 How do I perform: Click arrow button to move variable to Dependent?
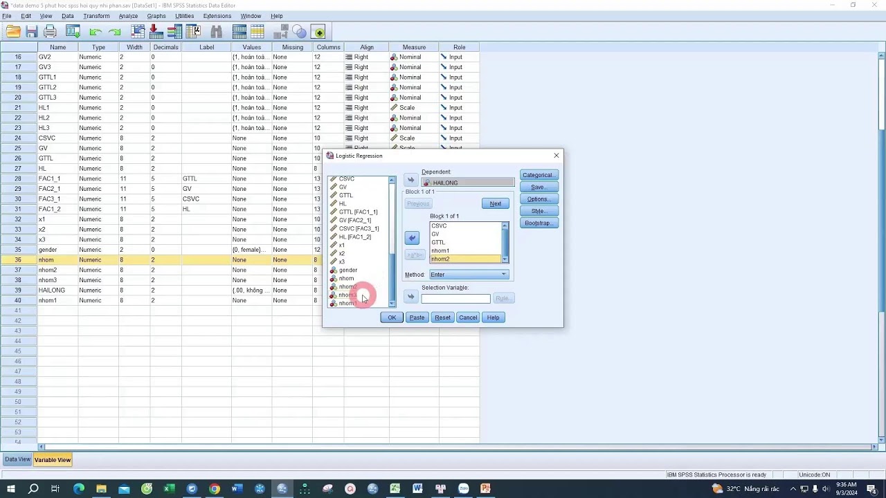(410, 180)
